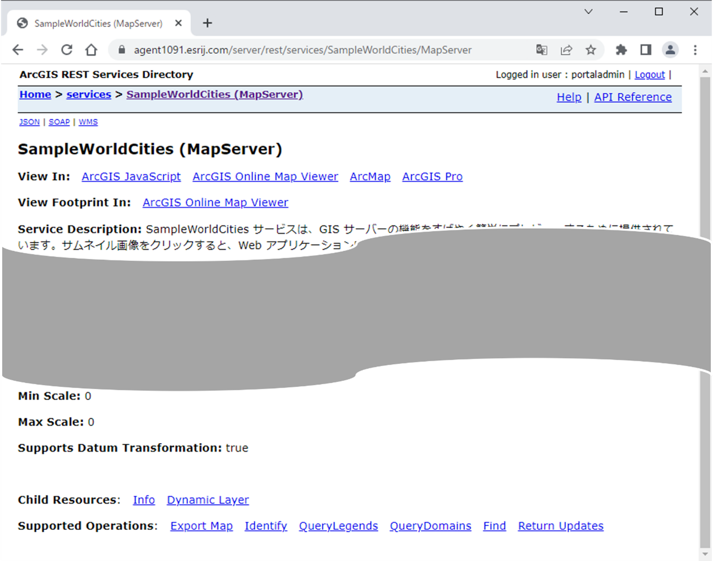Go back with the browser back arrow
This screenshot has height=561, width=713.
point(18,50)
